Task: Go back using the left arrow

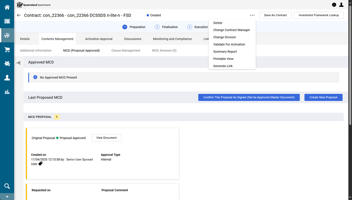Action: pyautogui.click(x=19, y=15)
